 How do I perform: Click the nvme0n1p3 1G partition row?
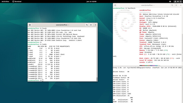43,70
